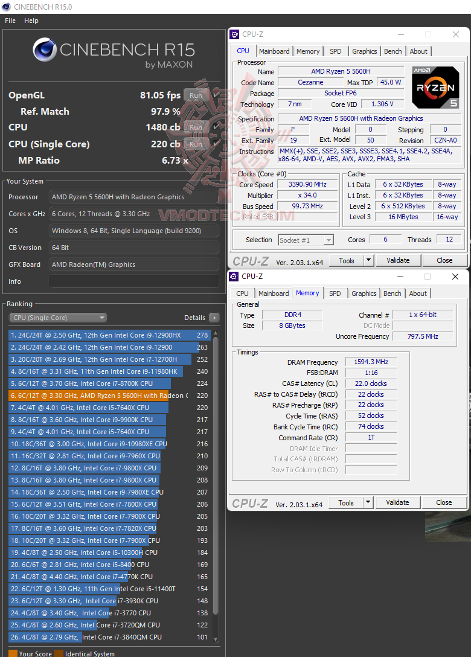
Task: Switch to Memory tab in upper CPU-Z window
Action: coord(308,51)
